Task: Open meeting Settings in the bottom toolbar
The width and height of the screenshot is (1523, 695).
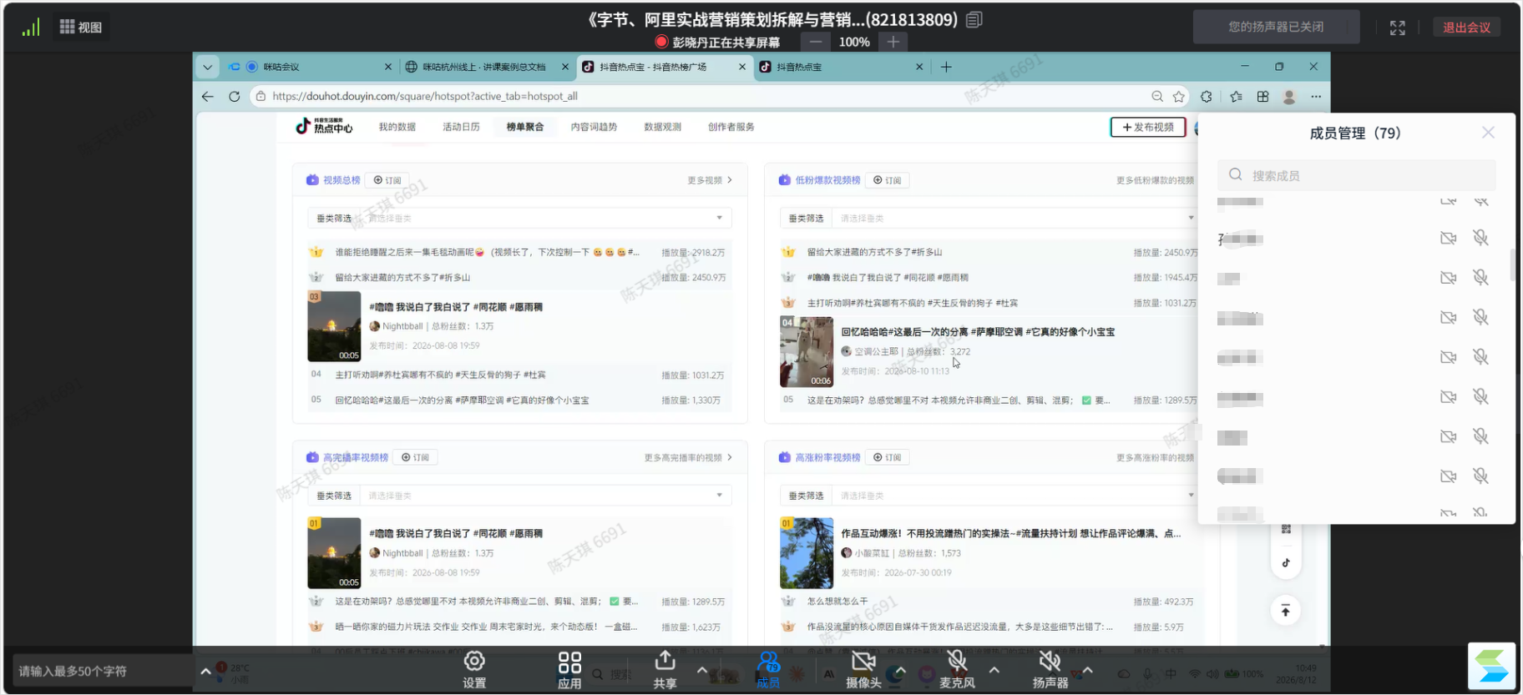Action: click(474, 669)
